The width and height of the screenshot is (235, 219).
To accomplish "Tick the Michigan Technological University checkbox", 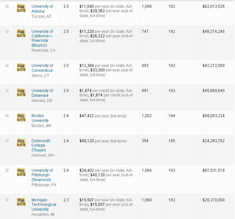I will (x=7, y=200).
